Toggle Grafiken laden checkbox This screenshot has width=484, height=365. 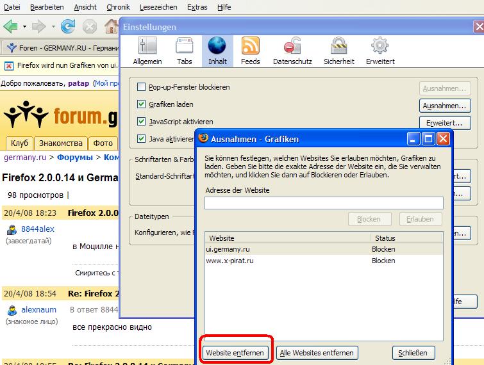pyautogui.click(x=141, y=104)
